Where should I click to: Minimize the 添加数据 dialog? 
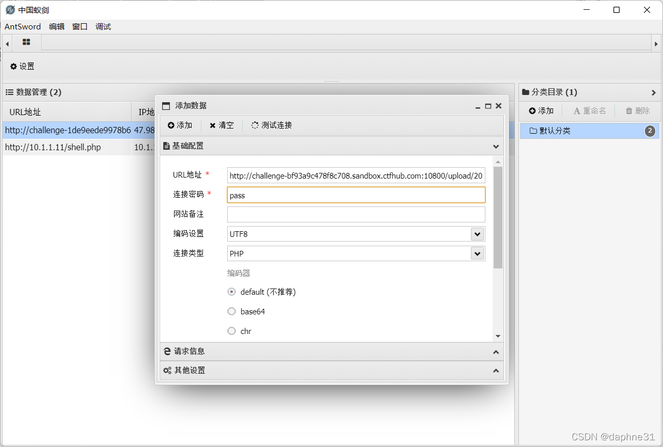[478, 106]
